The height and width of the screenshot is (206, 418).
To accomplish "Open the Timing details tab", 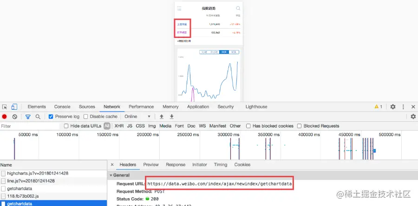I will pos(221,165).
